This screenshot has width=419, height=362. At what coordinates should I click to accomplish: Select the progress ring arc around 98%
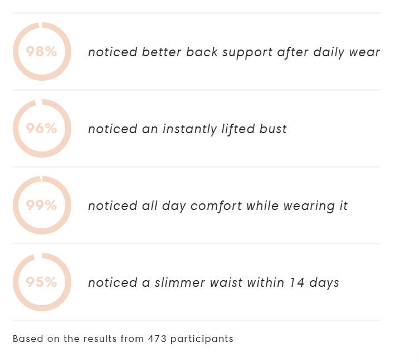(68, 52)
